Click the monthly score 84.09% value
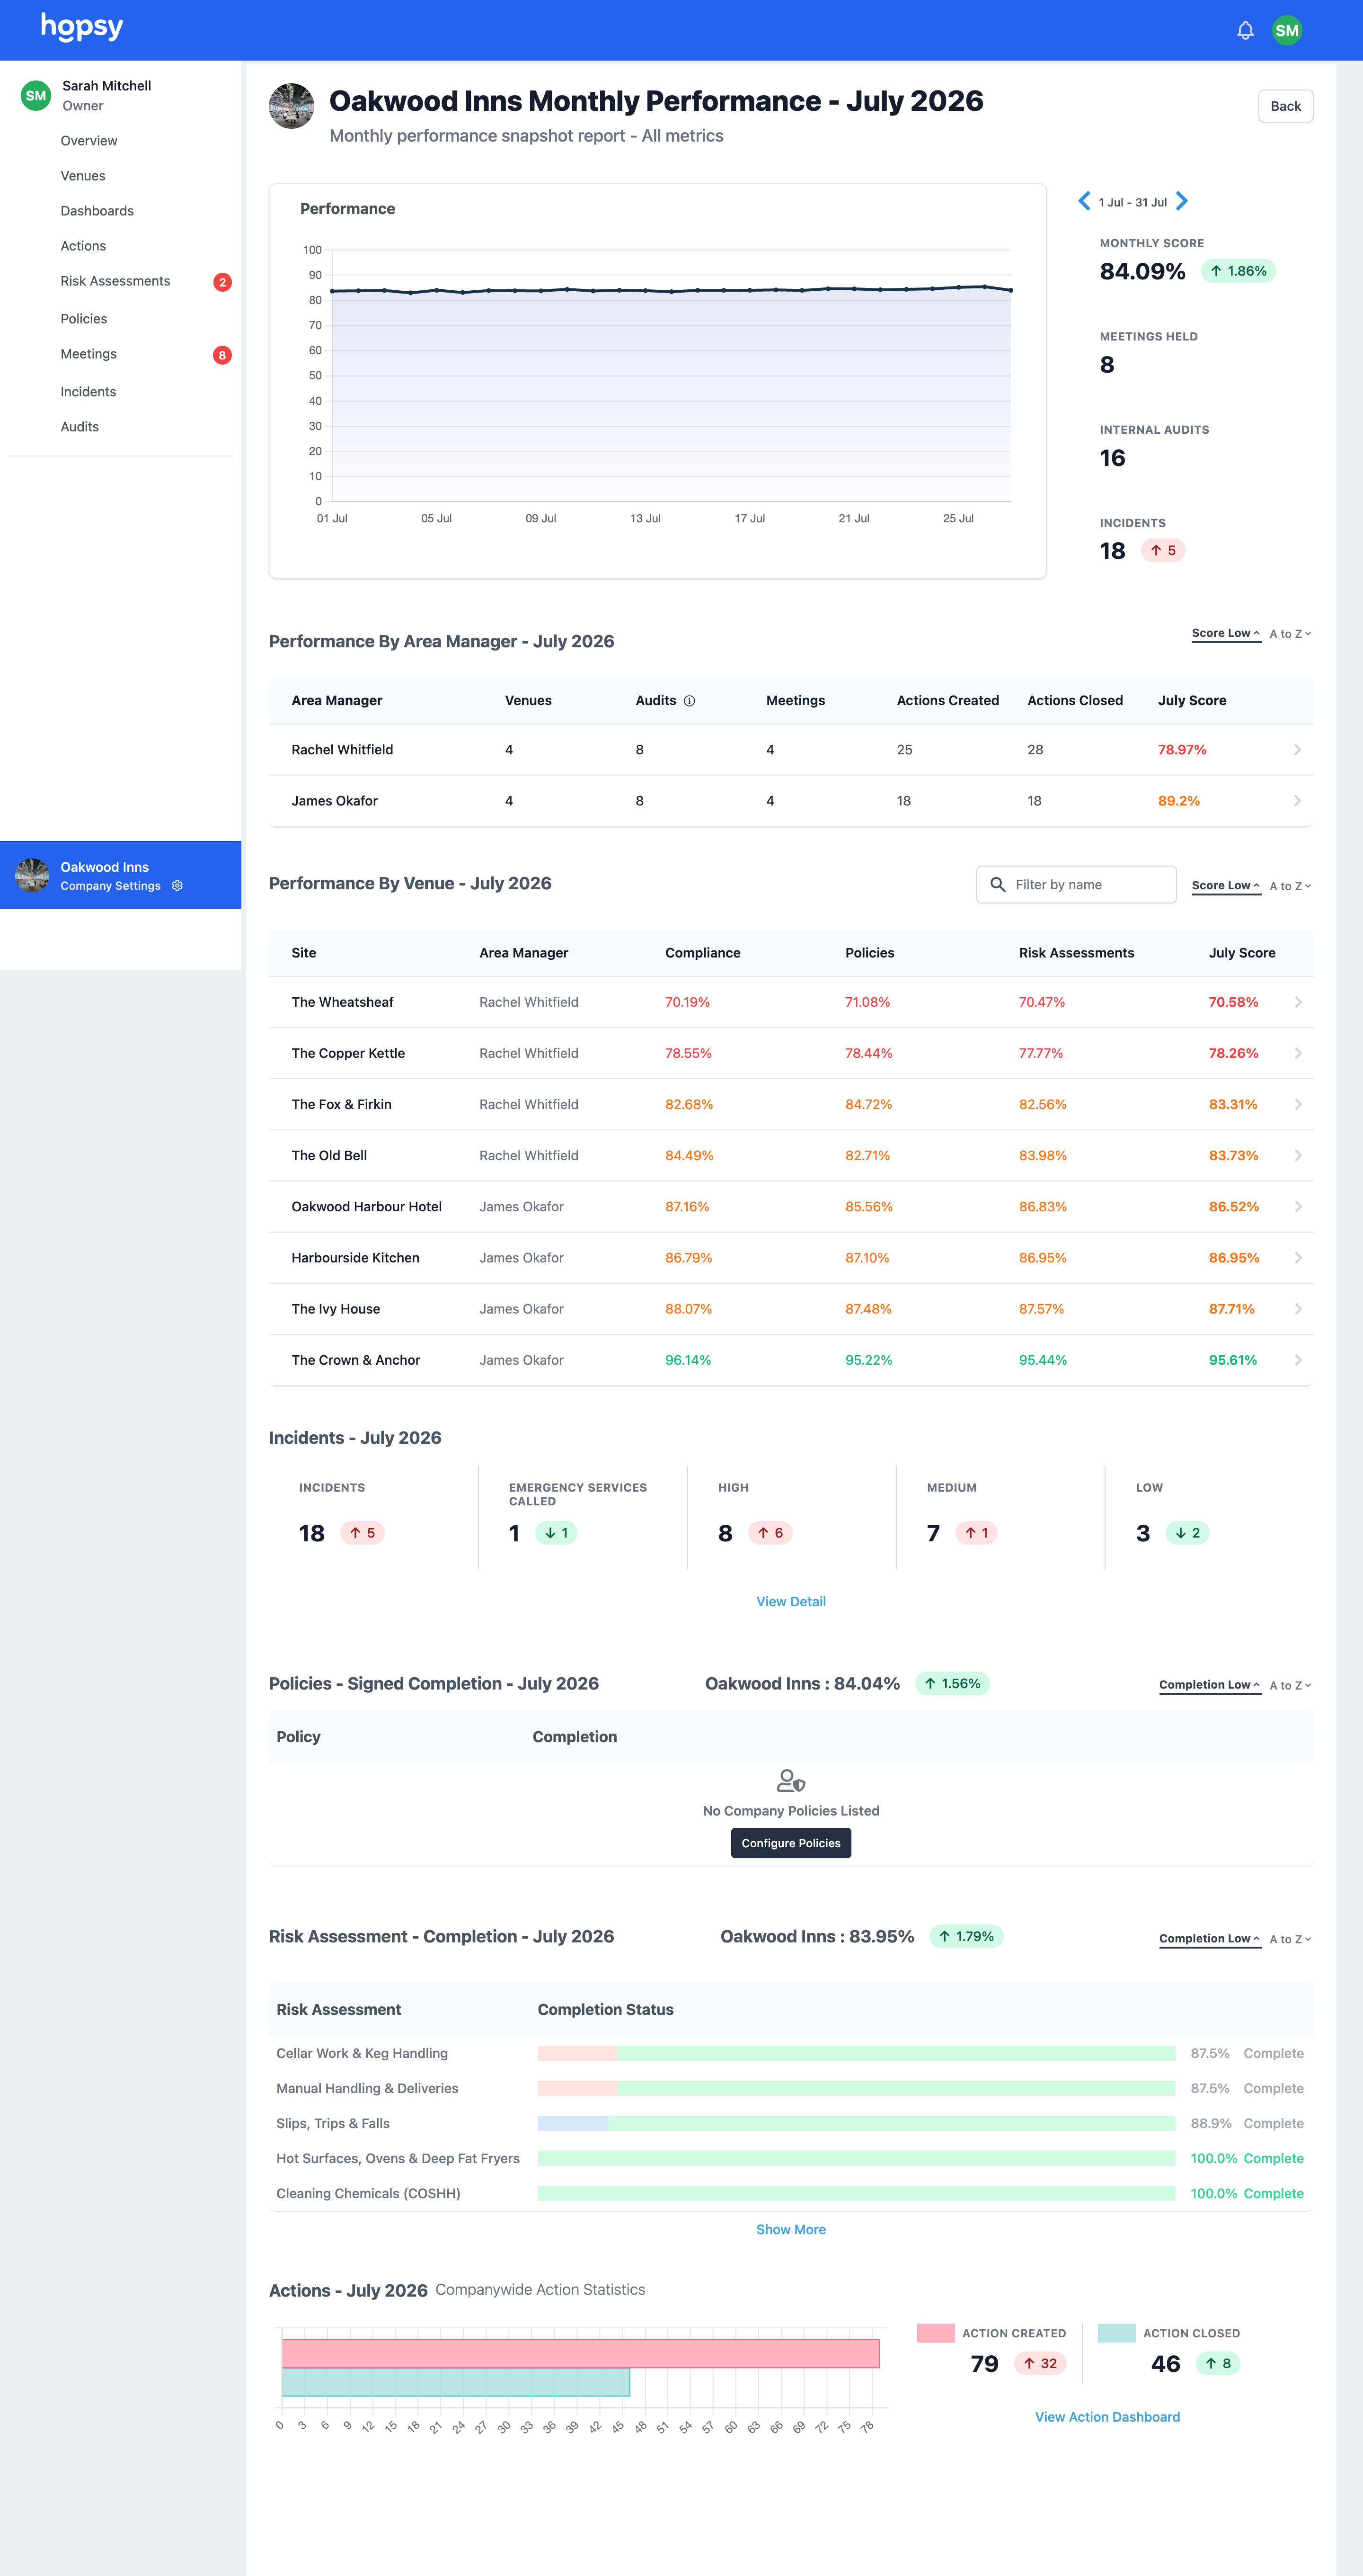 pos(1142,272)
